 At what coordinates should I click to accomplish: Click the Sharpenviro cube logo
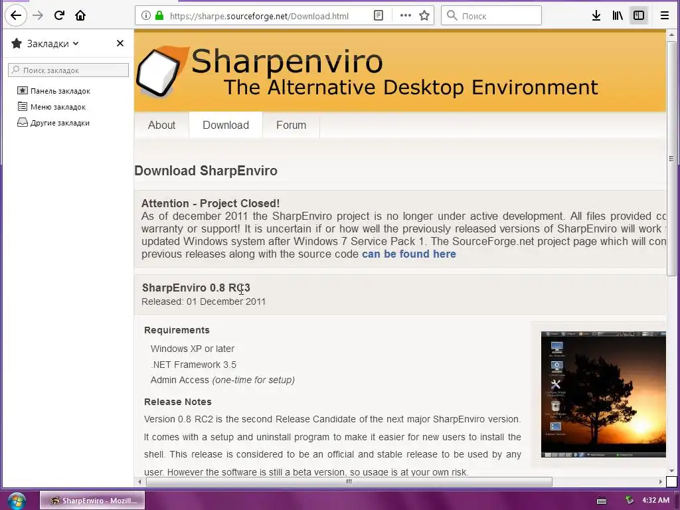162,72
